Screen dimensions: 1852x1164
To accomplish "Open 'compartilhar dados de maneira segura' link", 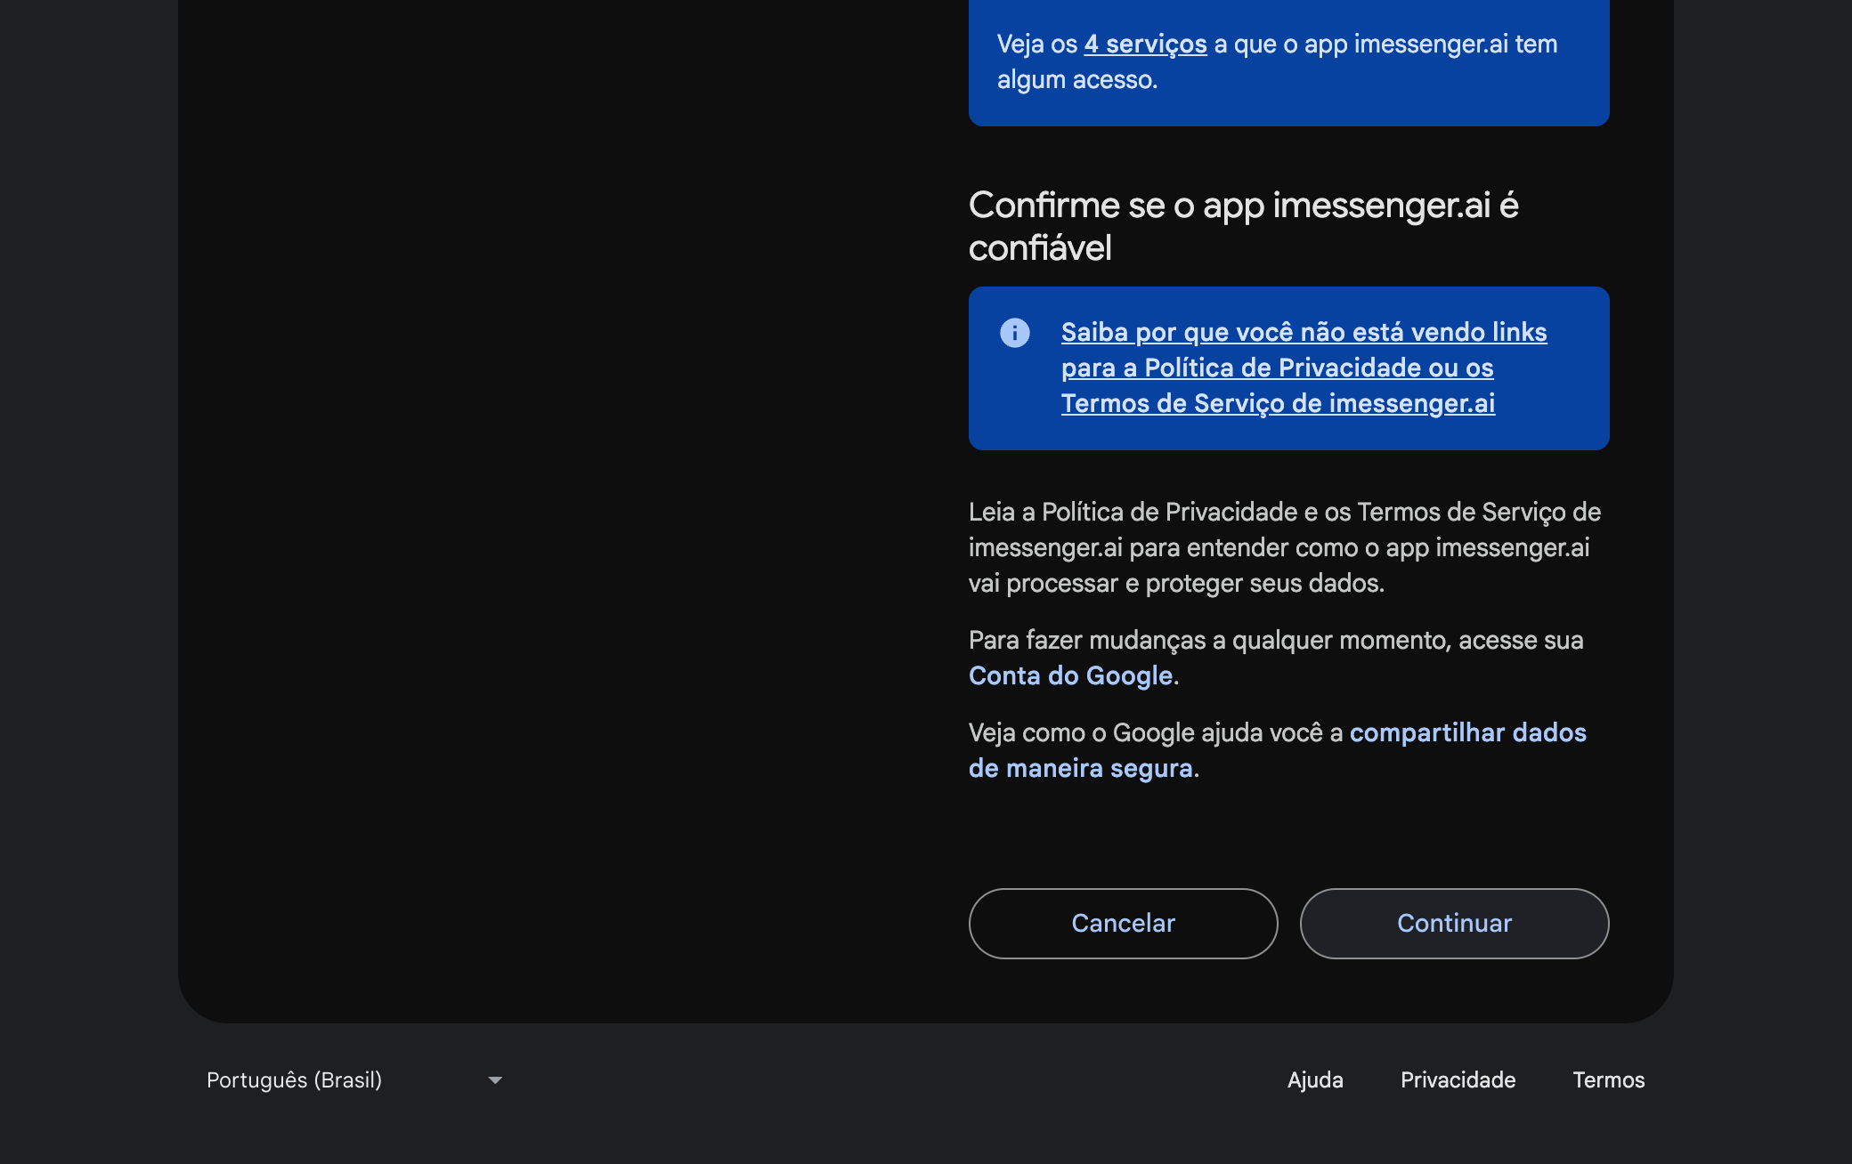I will (x=1278, y=750).
